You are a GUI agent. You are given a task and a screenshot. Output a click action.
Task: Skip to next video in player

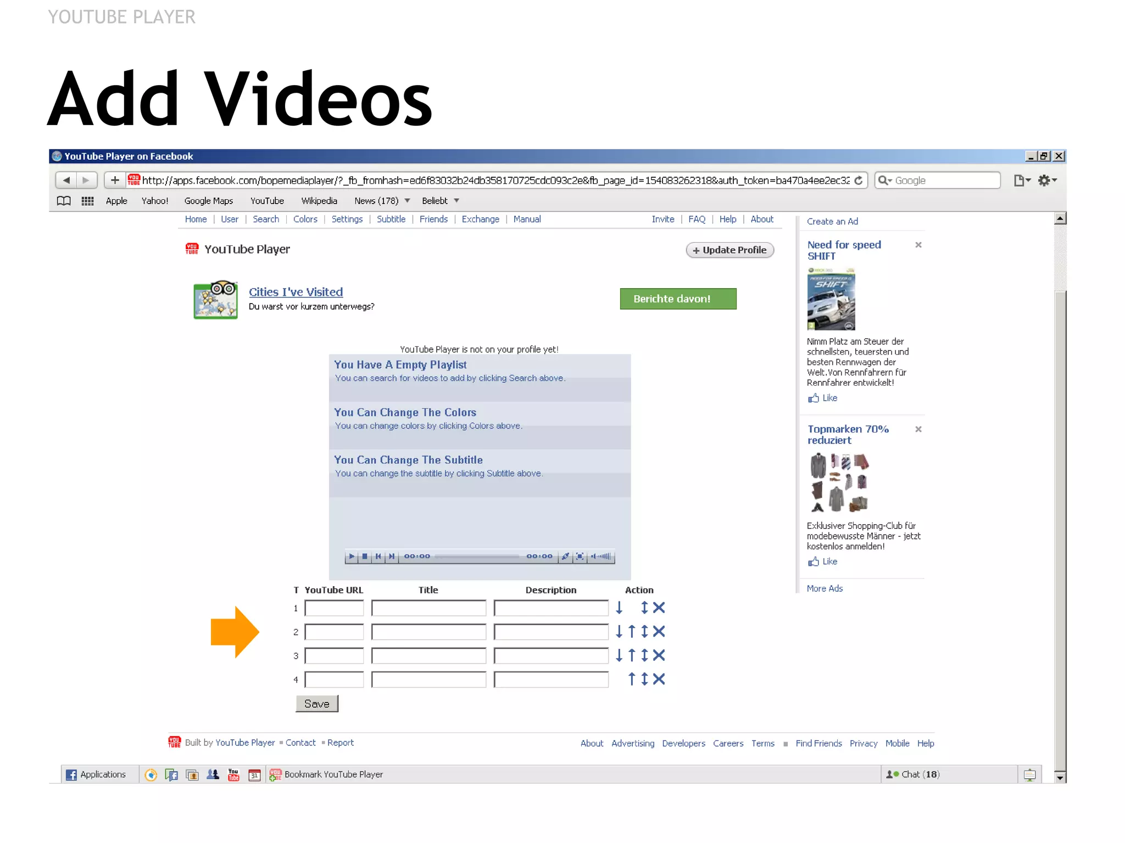click(392, 557)
